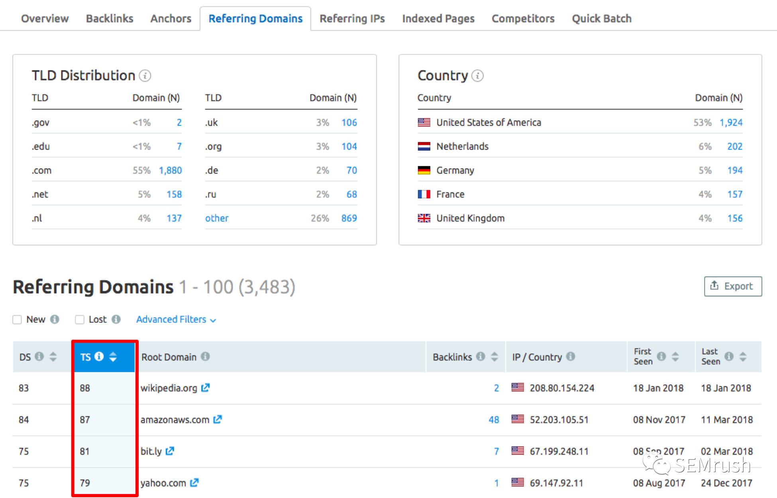The height and width of the screenshot is (498, 777).
Task: Click the .ru domain count 68
Action: tap(352, 194)
